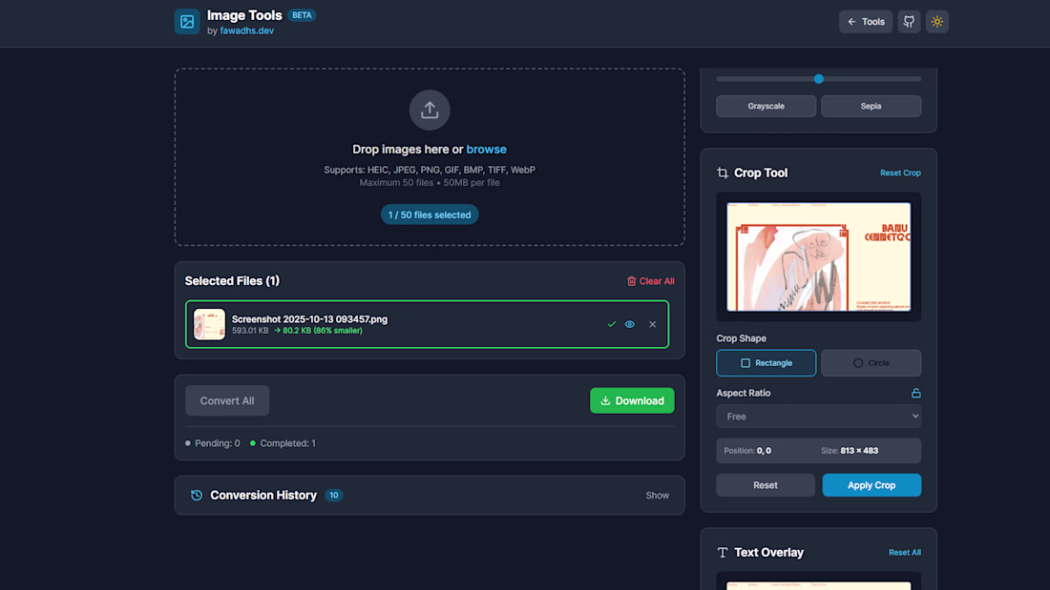Click the green checkmark on the screenshot file
Viewport: 1050px width, 590px height.
pos(611,324)
